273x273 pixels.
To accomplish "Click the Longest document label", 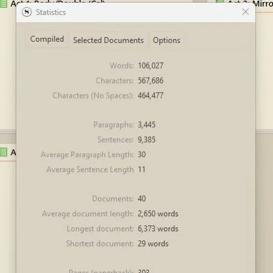I will pos(100,229).
